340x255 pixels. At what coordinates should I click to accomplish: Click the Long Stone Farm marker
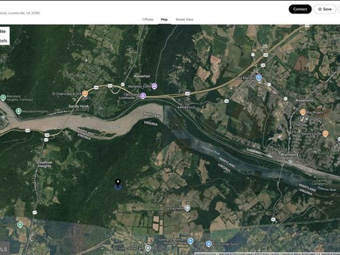[148, 248]
